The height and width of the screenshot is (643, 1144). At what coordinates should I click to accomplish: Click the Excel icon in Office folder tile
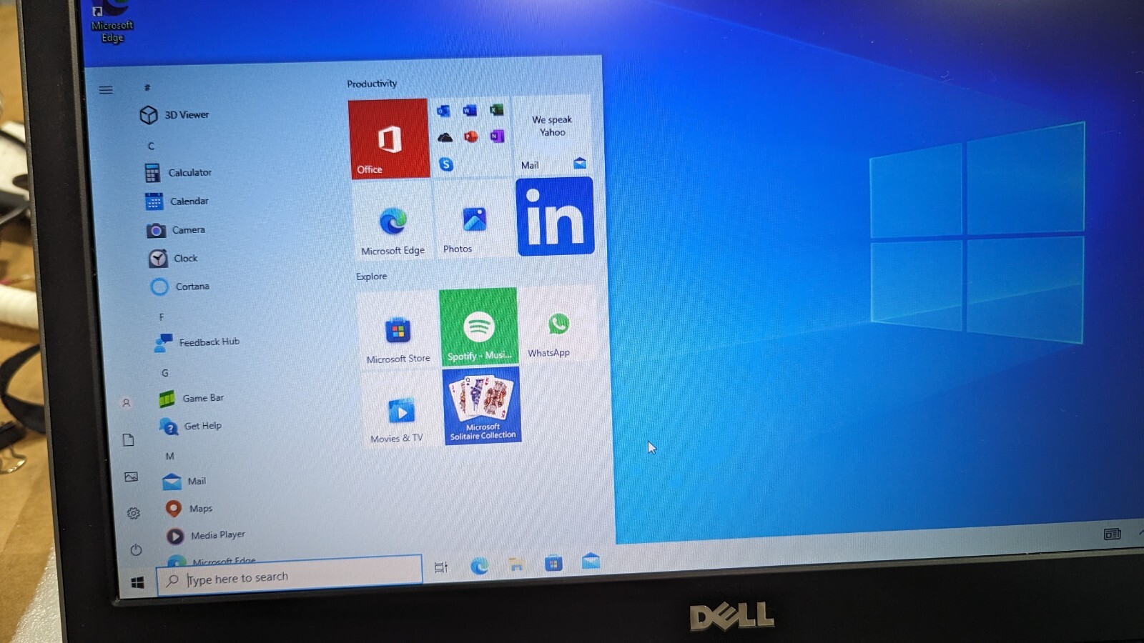[x=496, y=110]
